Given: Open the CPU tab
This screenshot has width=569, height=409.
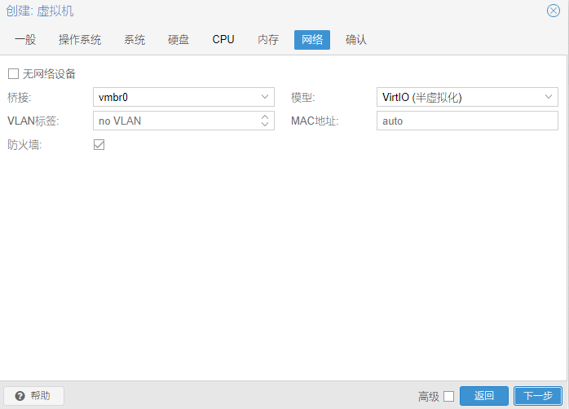Looking at the screenshot, I should [x=223, y=40].
